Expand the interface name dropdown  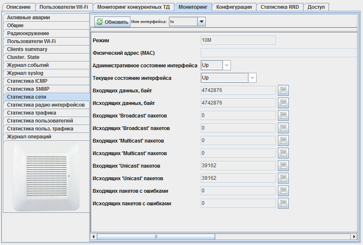pos(201,21)
